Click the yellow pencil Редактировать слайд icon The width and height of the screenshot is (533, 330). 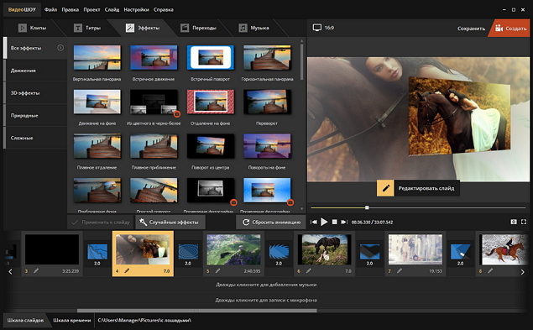[385, 188]
